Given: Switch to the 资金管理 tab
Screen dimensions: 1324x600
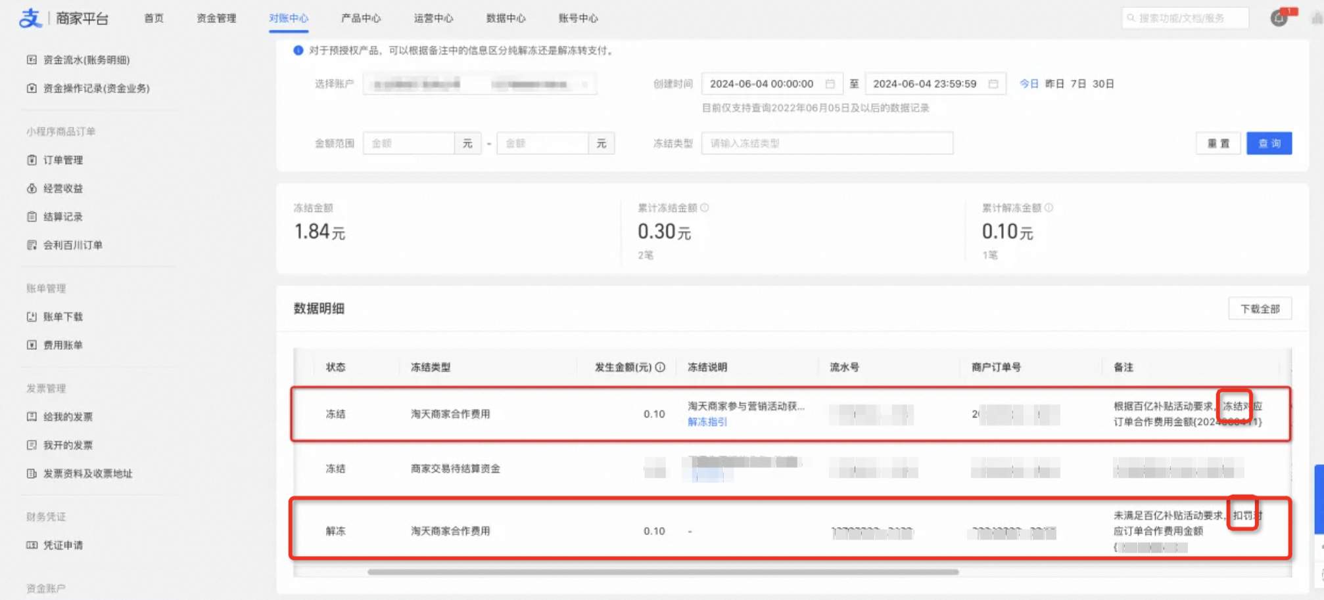Looking at the screenshot, I should pyautogui.click(x=216, y=18).
